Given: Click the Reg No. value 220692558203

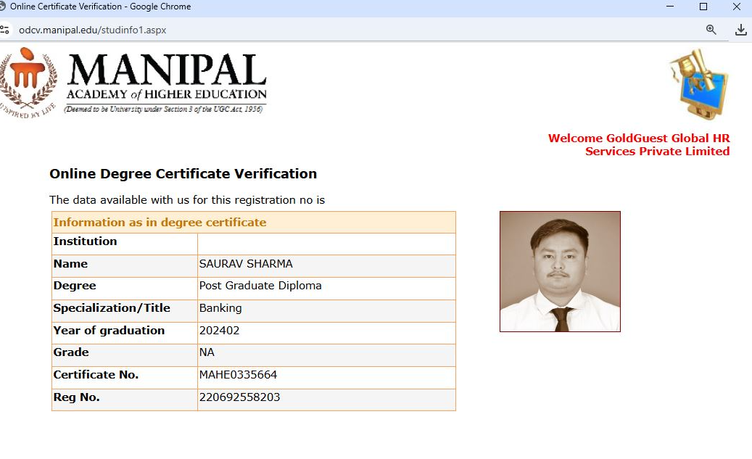Looking at the screenshot, I should (239, 397).
